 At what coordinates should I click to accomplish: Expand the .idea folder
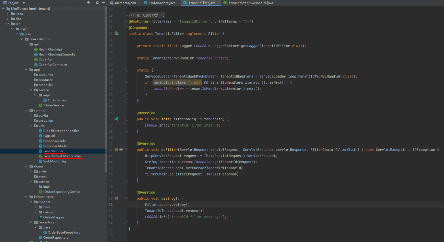click(8, 14)
